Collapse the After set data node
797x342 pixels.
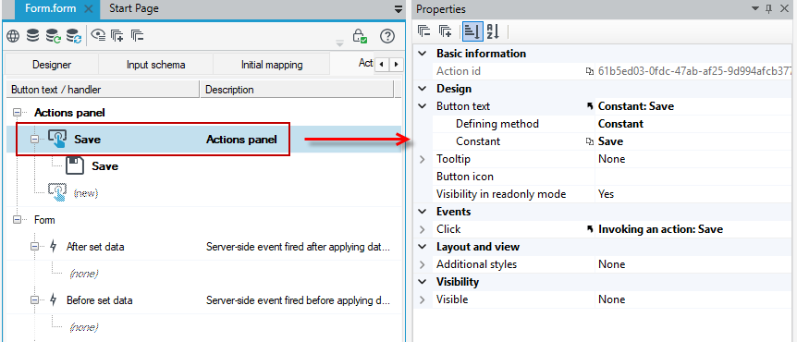pos(34,247)
